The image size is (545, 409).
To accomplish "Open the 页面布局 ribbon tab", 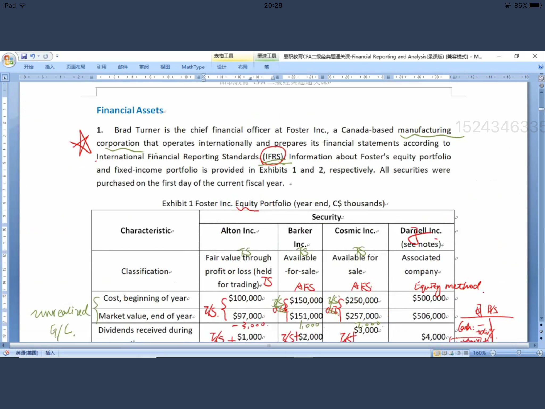I will pyautogui.click(x=76, y=67).
